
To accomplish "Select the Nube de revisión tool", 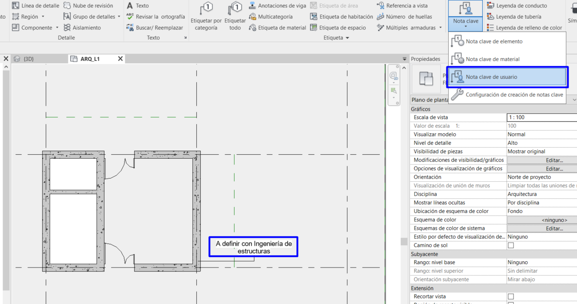I will [x=88, y=6].
